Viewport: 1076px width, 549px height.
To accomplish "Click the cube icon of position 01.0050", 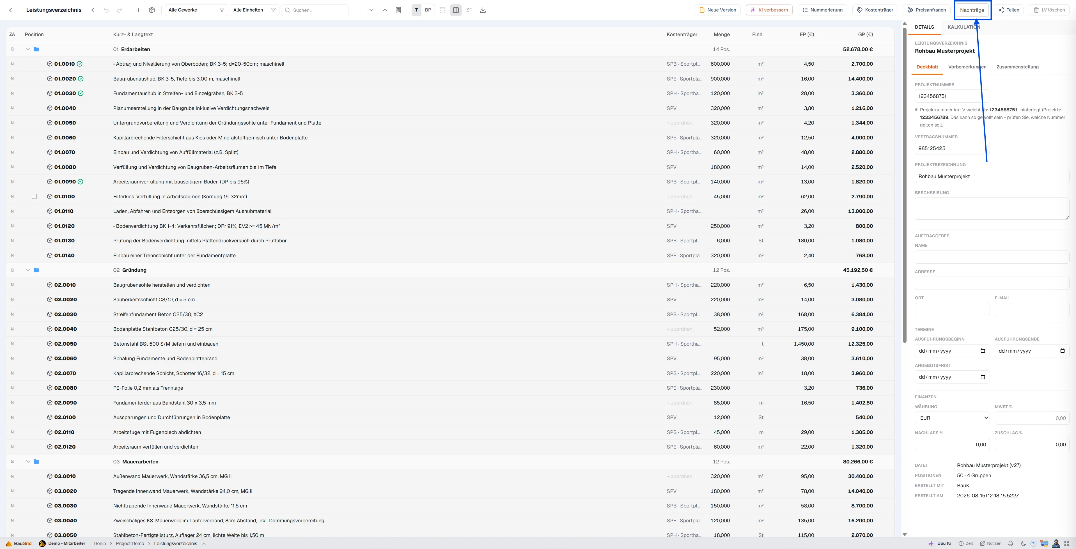I will coord(50,123).
